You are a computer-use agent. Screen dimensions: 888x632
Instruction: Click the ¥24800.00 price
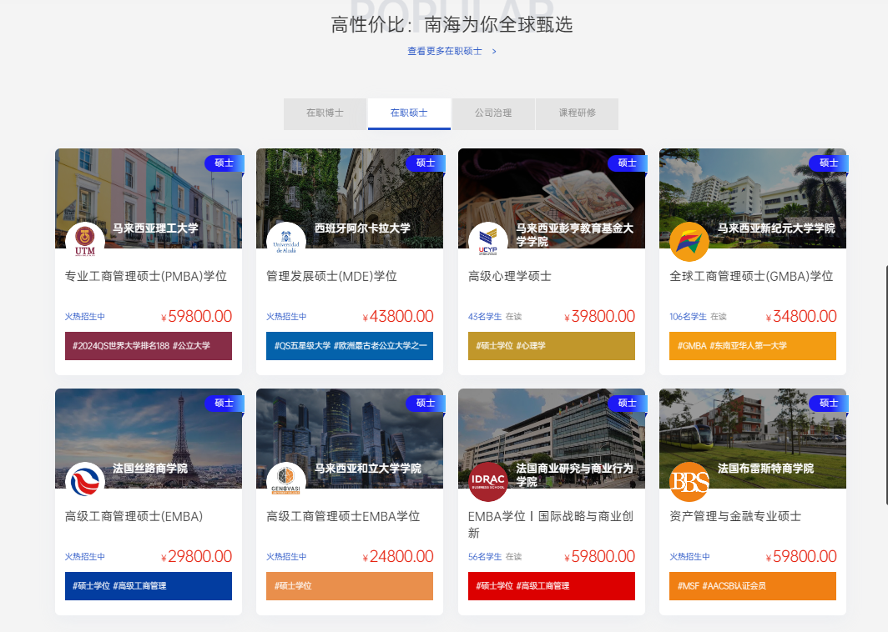coord(398,557)
